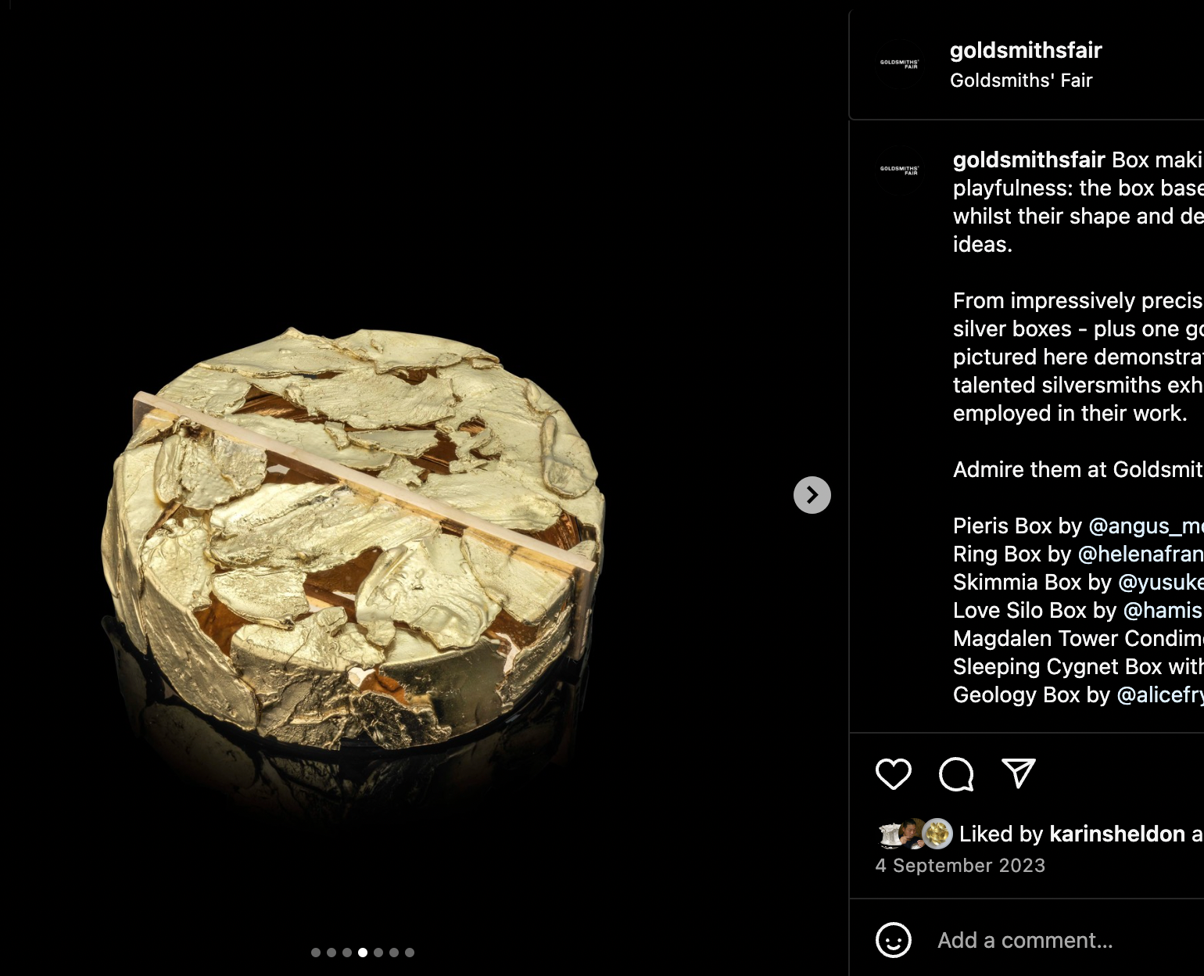Screen dimensions: 1204x976
Task: Open the emoji picker smiley icon
Action: click(x=894, y=940)
